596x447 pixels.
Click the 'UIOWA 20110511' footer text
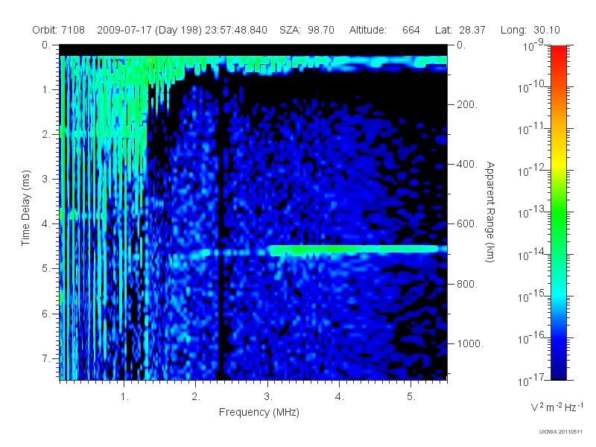click(561, 431)
